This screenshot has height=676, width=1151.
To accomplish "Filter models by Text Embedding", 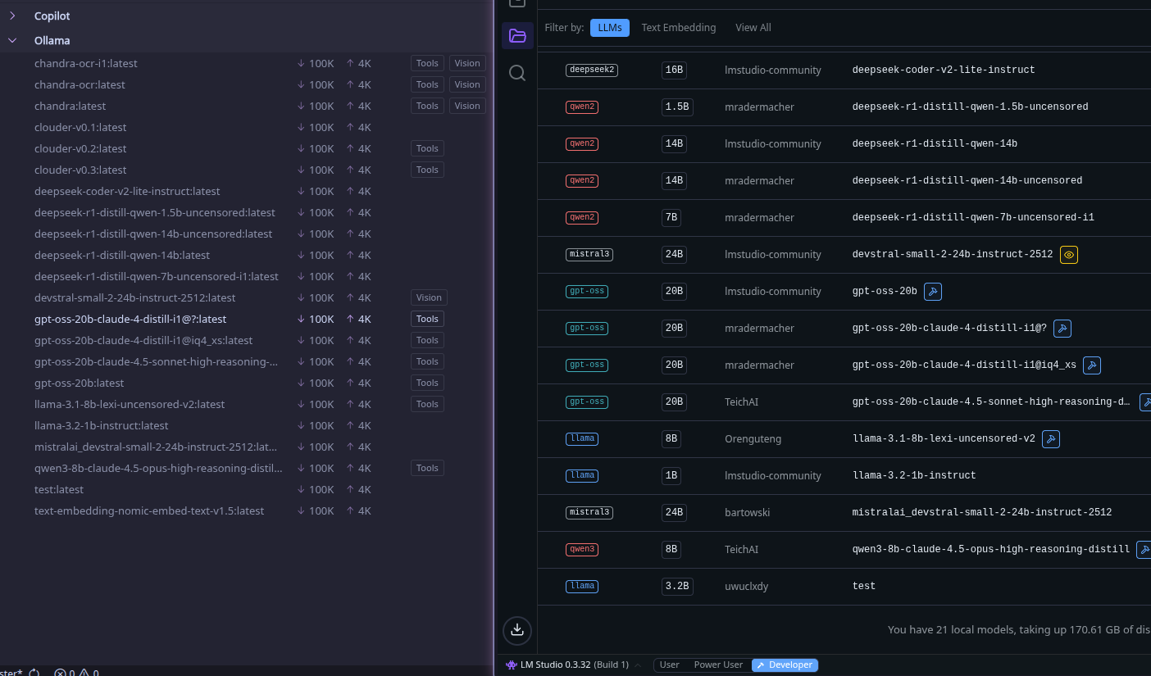I will [679, 27].
